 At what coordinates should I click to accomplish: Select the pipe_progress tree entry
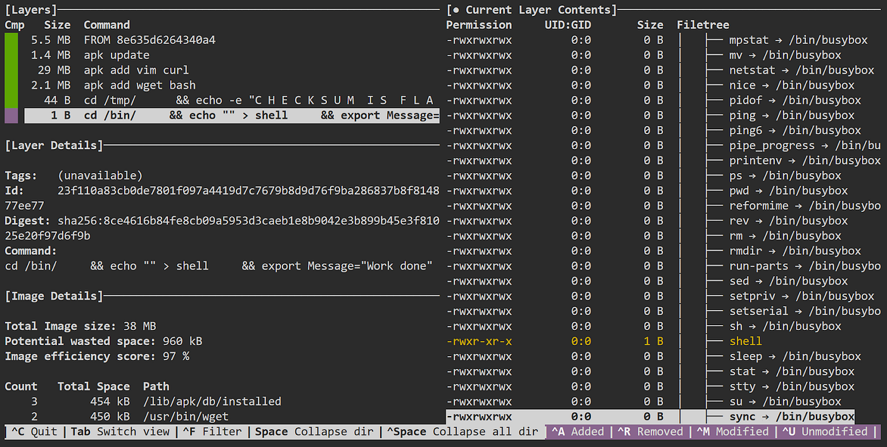[x=805, y=145]
